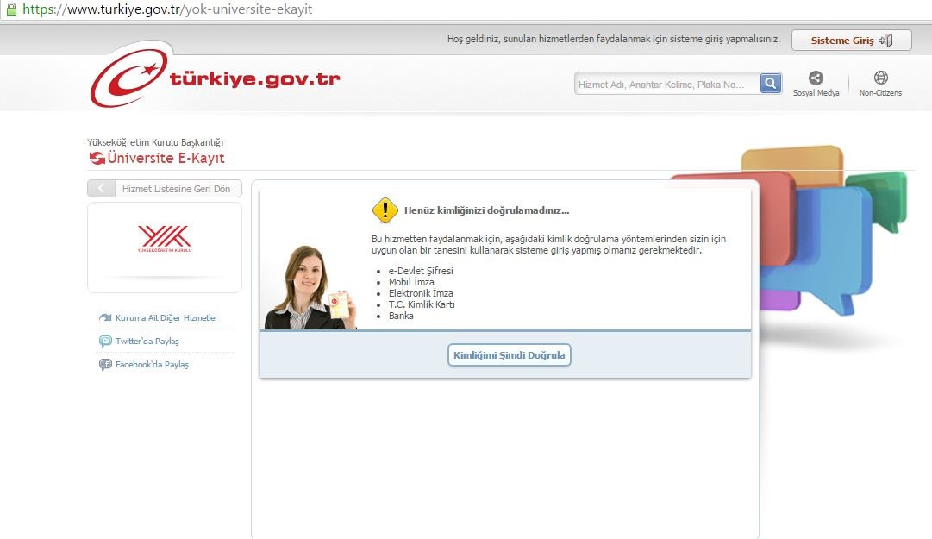This screenshot has width=932, height=539.
Task: Click Yükseköğretim Kurulu Başkanlığı text
Action: point(155,142)
